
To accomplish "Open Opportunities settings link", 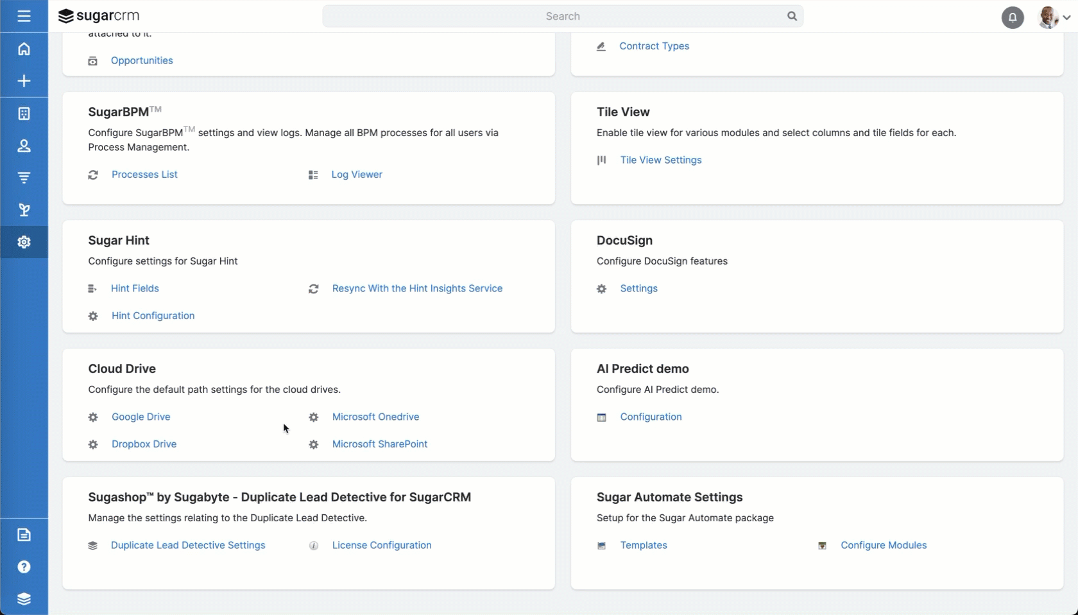I will (142, 60).
